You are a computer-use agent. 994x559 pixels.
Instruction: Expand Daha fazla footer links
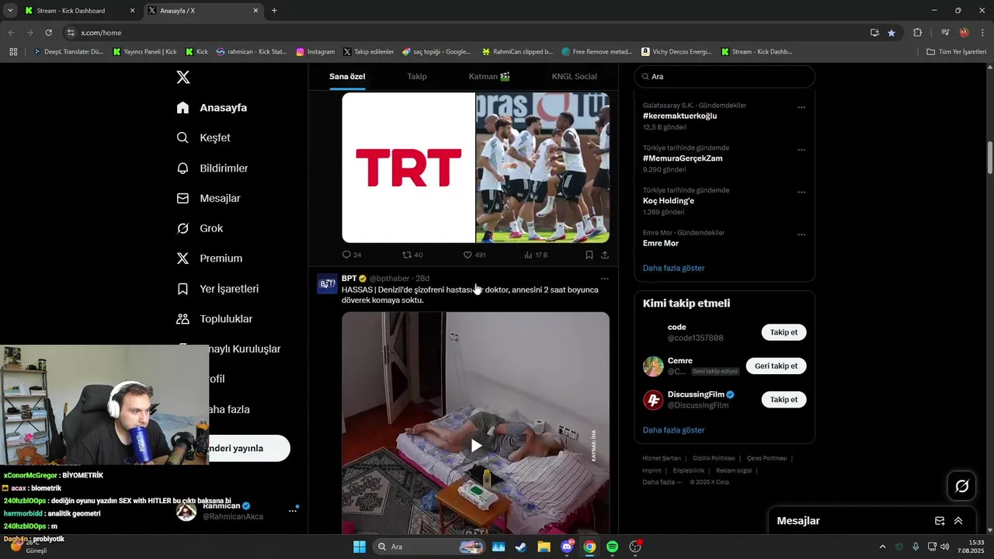pyautogui.click(x=662, y=482)
